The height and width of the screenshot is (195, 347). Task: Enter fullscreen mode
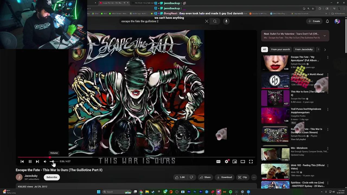(x=251, y=161)
